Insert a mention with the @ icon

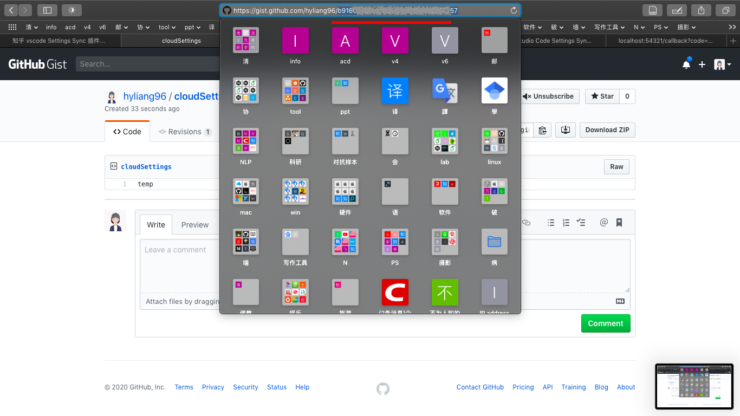point(603,223)
